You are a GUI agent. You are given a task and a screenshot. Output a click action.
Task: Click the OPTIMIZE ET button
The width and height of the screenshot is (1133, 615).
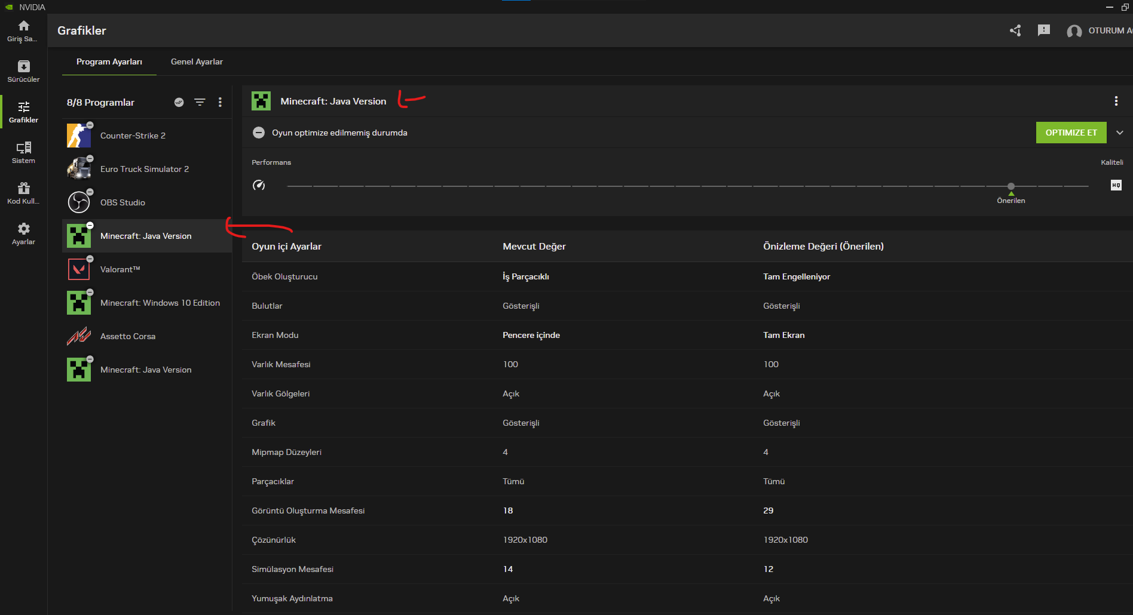click(x=1071, y=133)
